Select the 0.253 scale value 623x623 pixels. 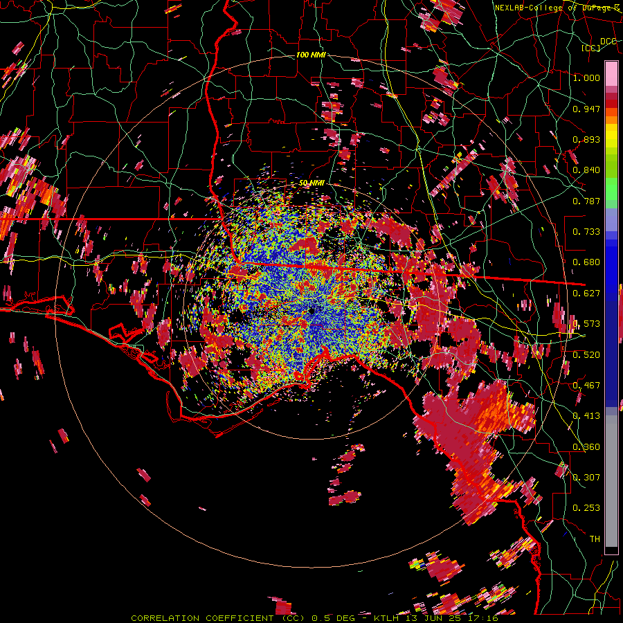(586, 508)
